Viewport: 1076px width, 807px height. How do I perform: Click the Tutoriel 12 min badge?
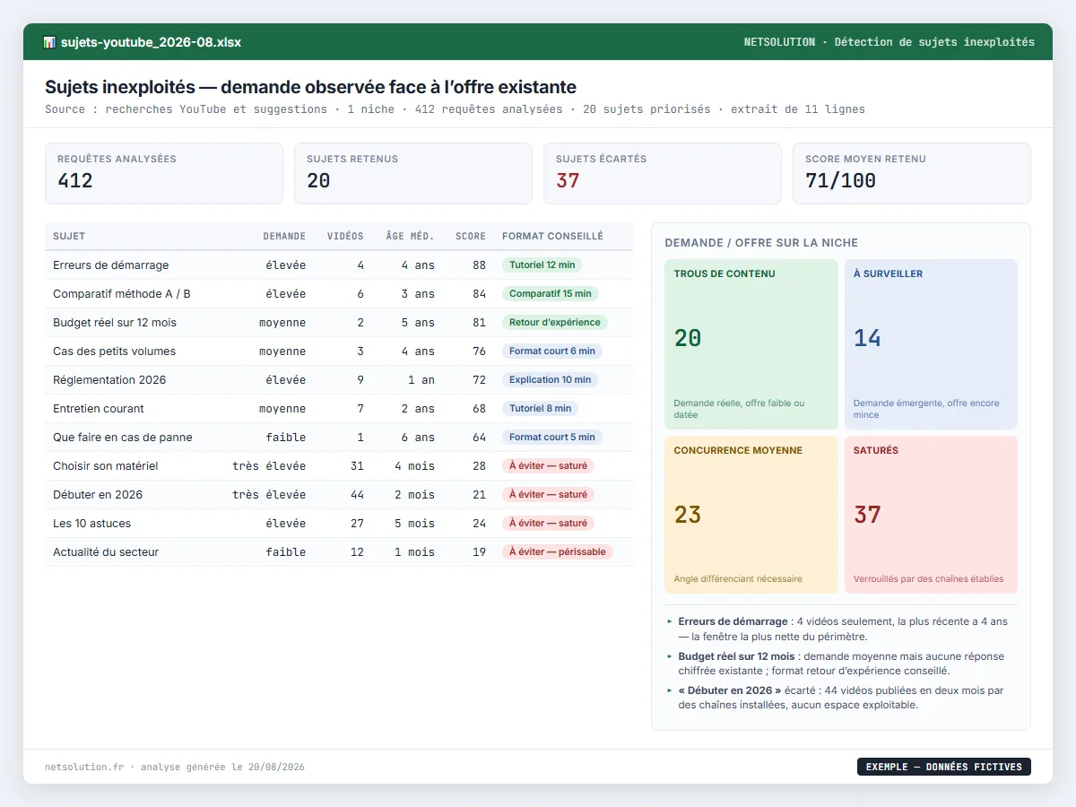pyautogui.click(x=542, y=265)
